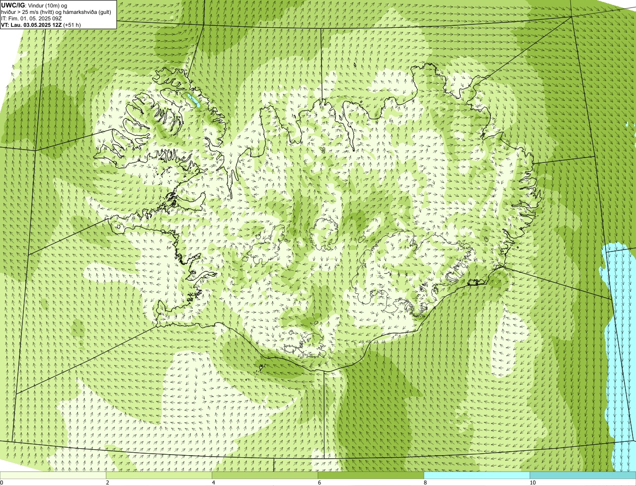The image size is (636, 486).
Task: Select the light green 2–4 m/s scale segment
Action: point(159,476)
